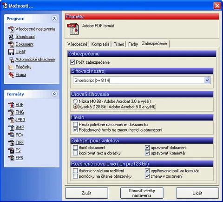Screen dimensions: 223x202
Task: Click the Všeobecné nastavenia icon
Action: coord(11,29)
